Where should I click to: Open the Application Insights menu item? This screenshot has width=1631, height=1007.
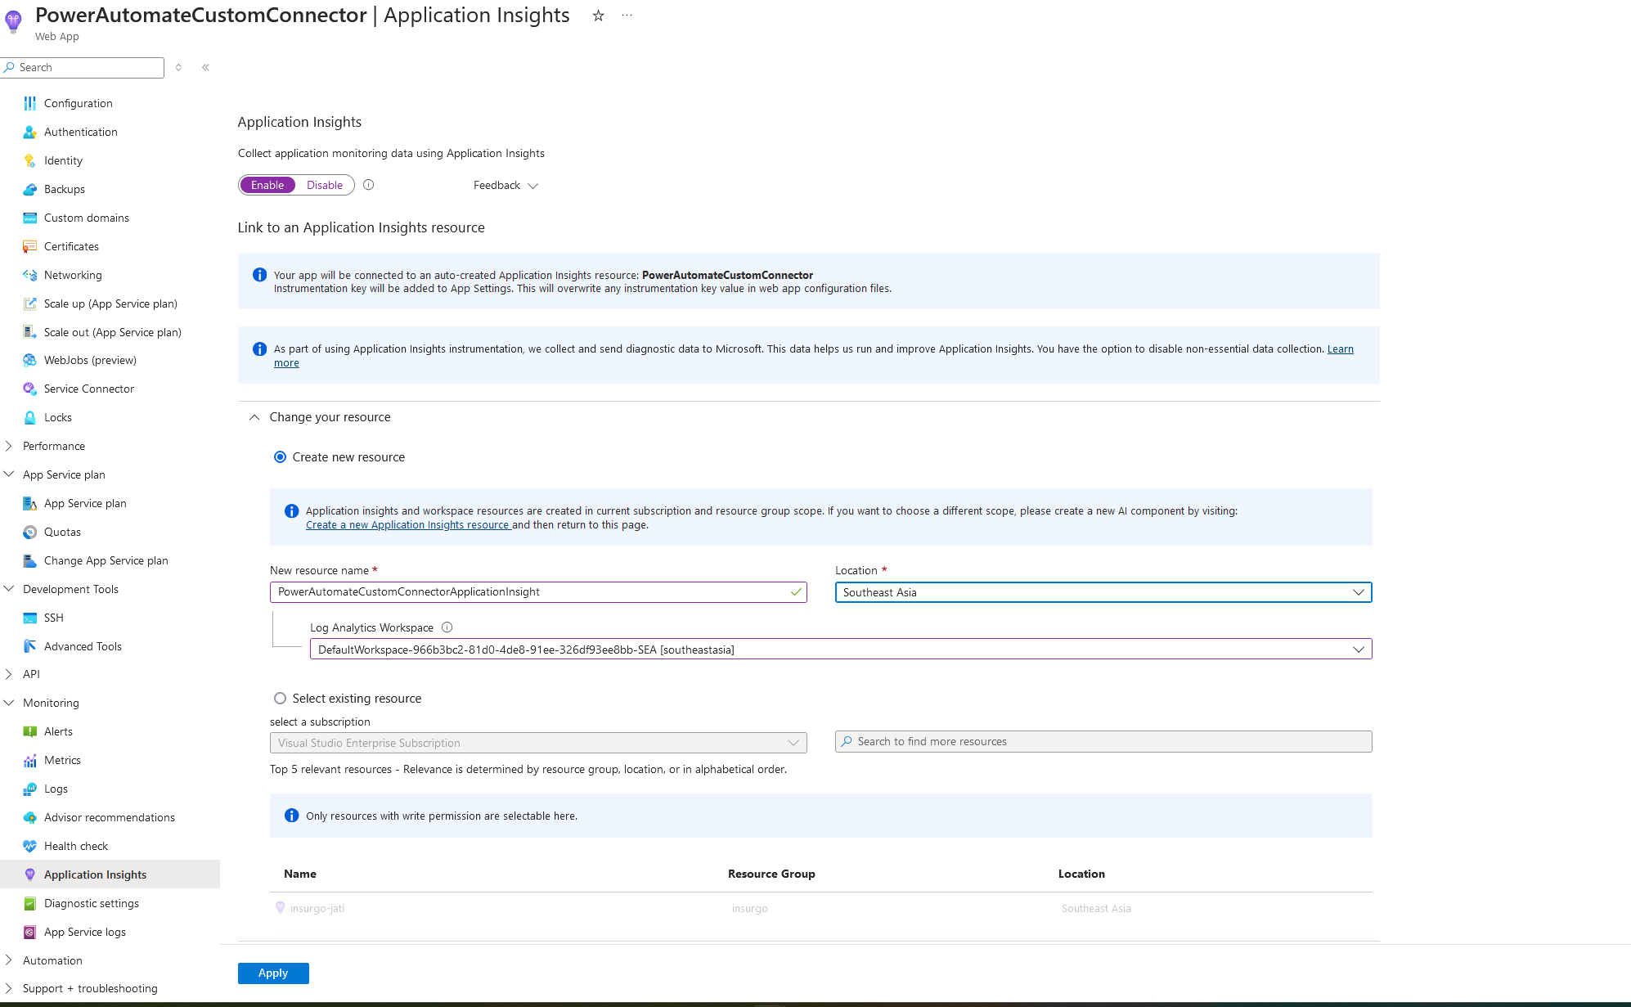[x=110, y=874]
